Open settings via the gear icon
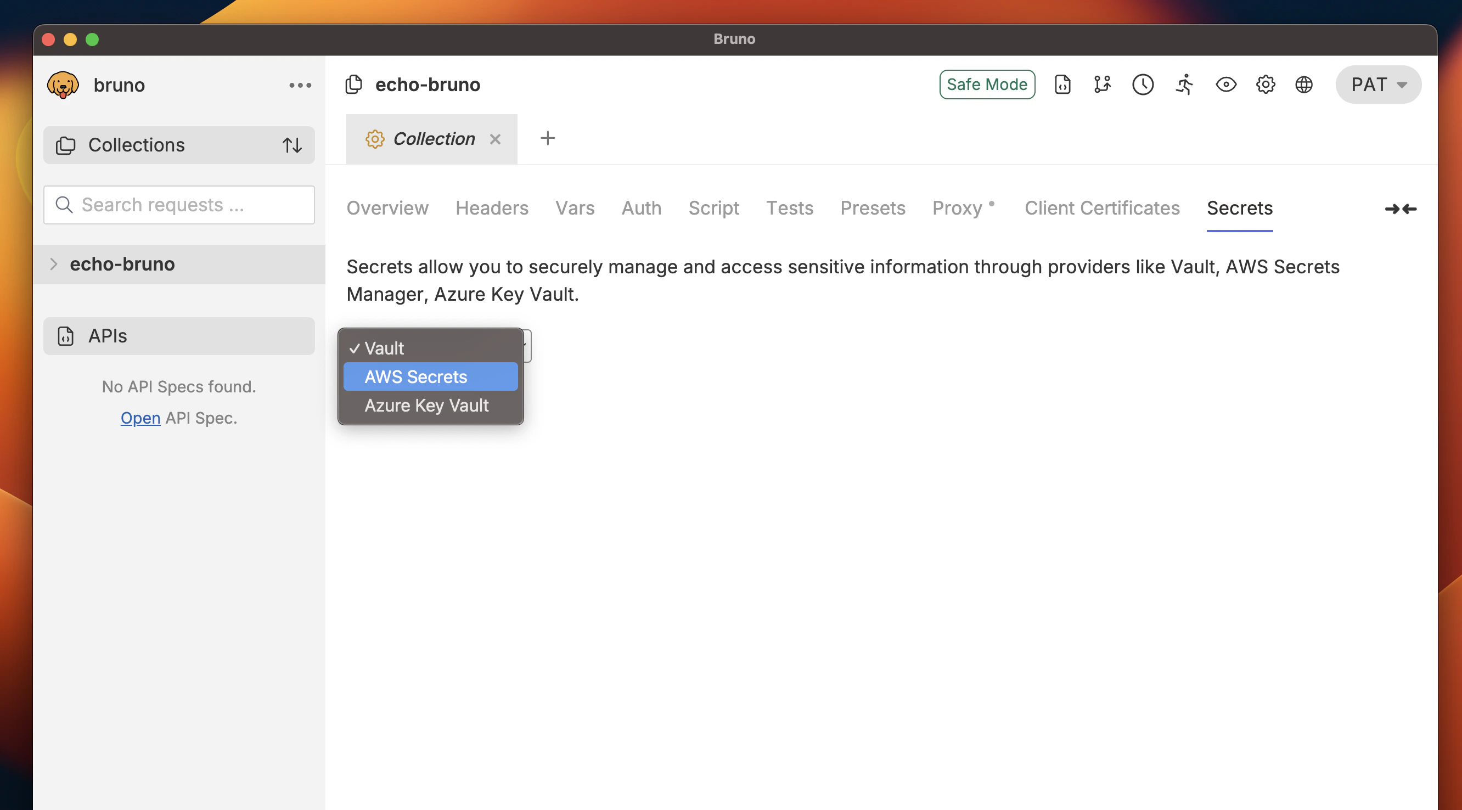The width and height of the screenshot is (1462, 810). pos(1265,85)
